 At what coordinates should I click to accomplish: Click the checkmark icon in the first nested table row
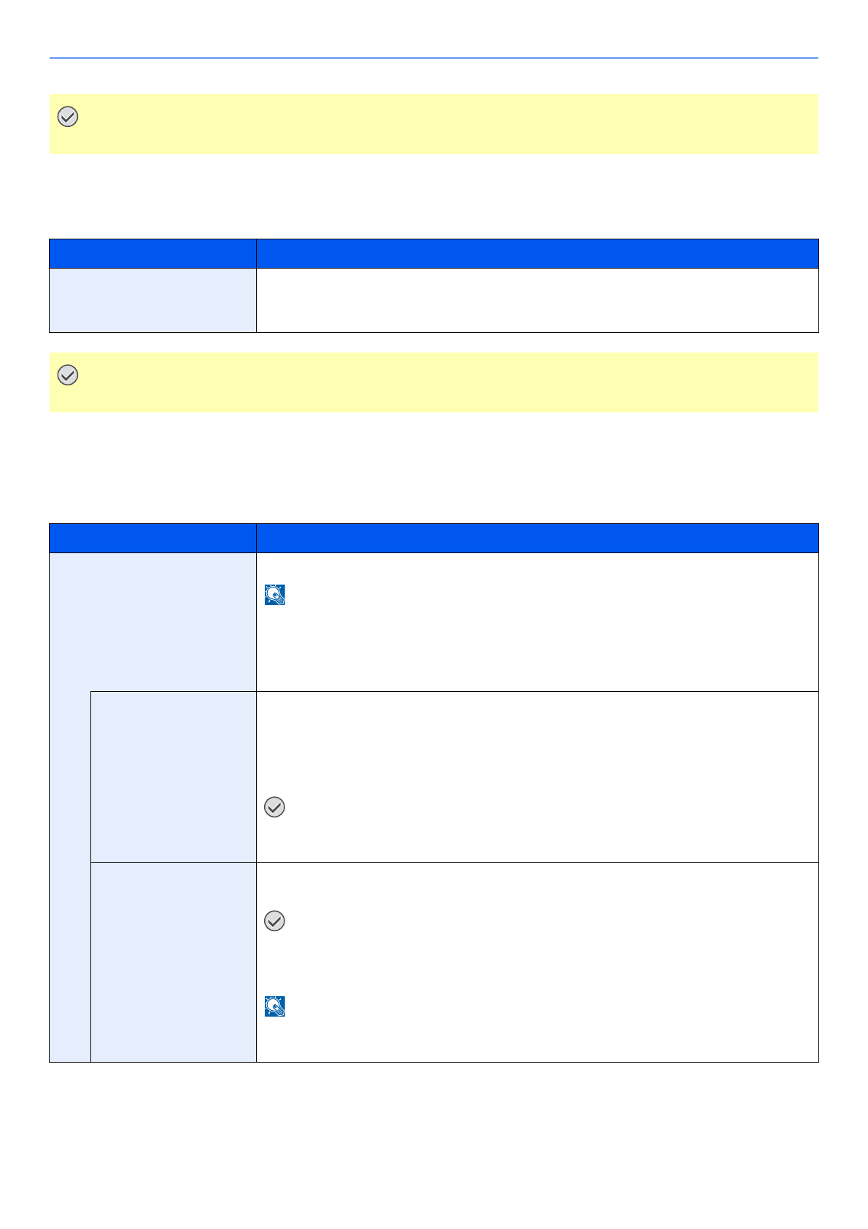[274, 806]
